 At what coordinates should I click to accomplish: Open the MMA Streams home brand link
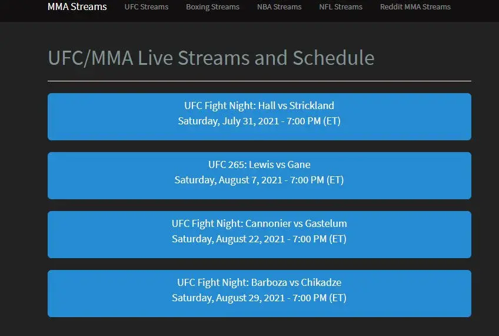(x=77, y=6)
